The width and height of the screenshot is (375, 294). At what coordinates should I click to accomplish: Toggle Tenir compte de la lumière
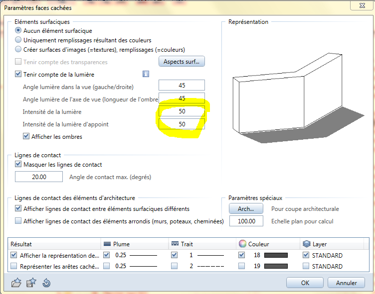click(18, 74)
